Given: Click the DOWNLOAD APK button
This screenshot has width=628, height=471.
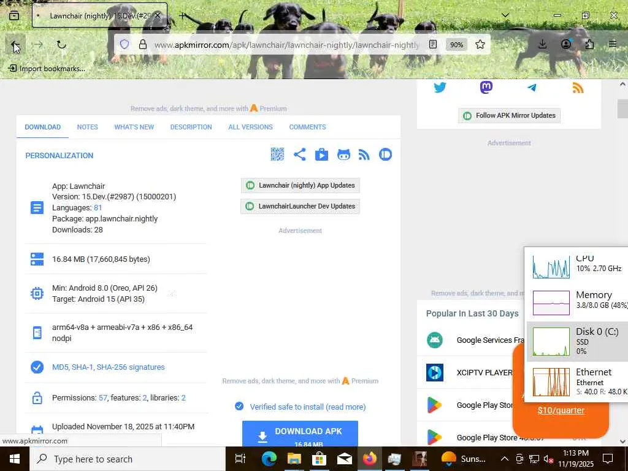Looking at the screenshot, I should click(x=300, y=434).
